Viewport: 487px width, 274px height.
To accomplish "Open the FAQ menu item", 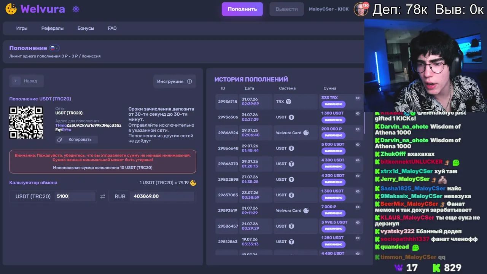I will click(112, 28).
